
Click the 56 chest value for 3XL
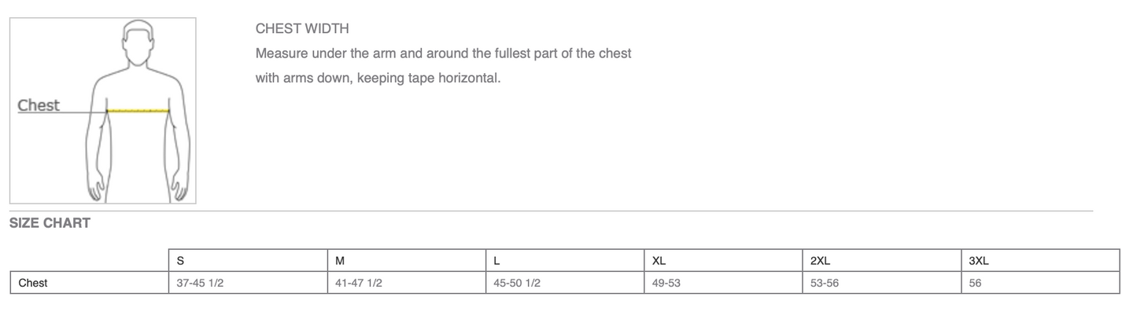pyautogui.click(x=975, y=283)
